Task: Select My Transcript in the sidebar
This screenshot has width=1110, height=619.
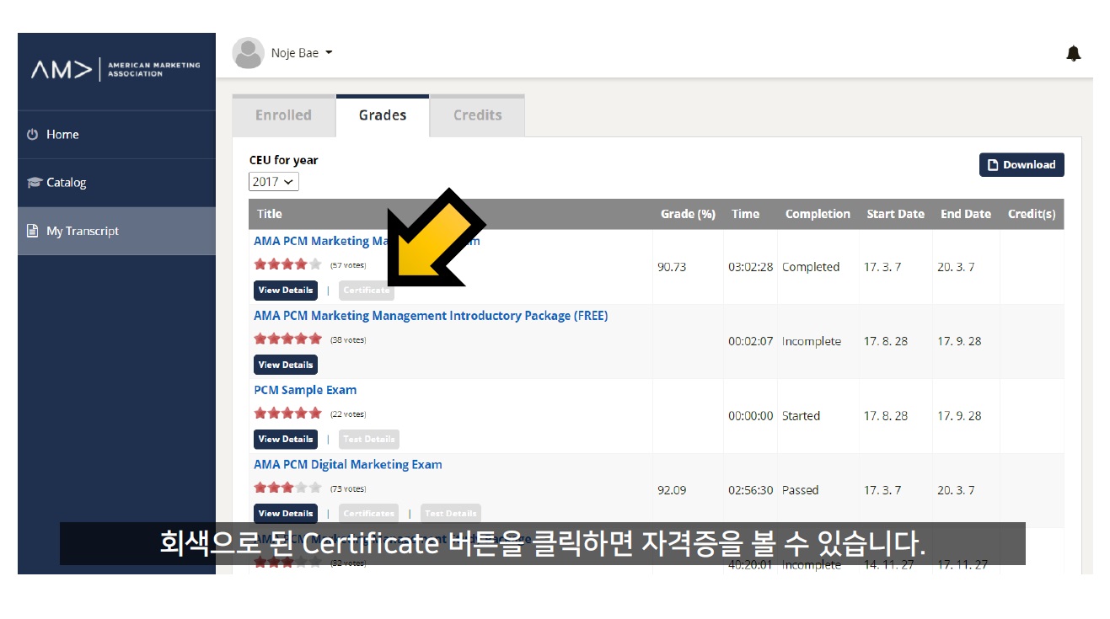Action: pos(116,231)
